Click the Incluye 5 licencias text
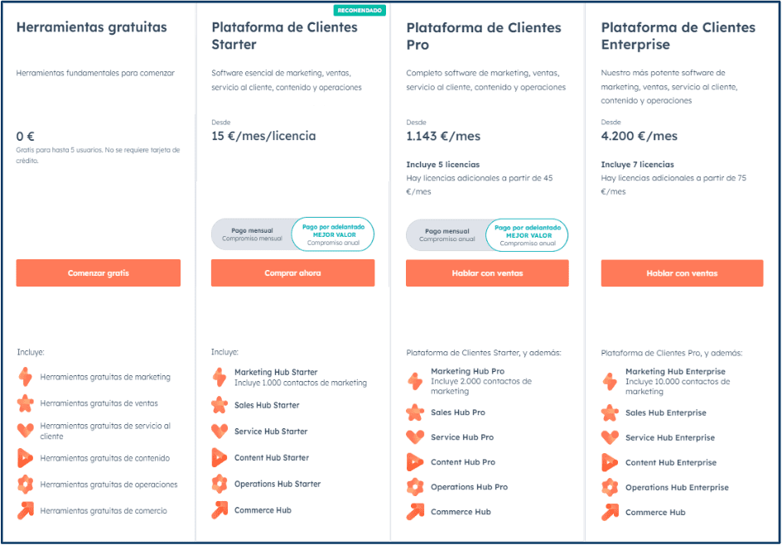This screenshot has width=782, height=545. click(443, 165)
